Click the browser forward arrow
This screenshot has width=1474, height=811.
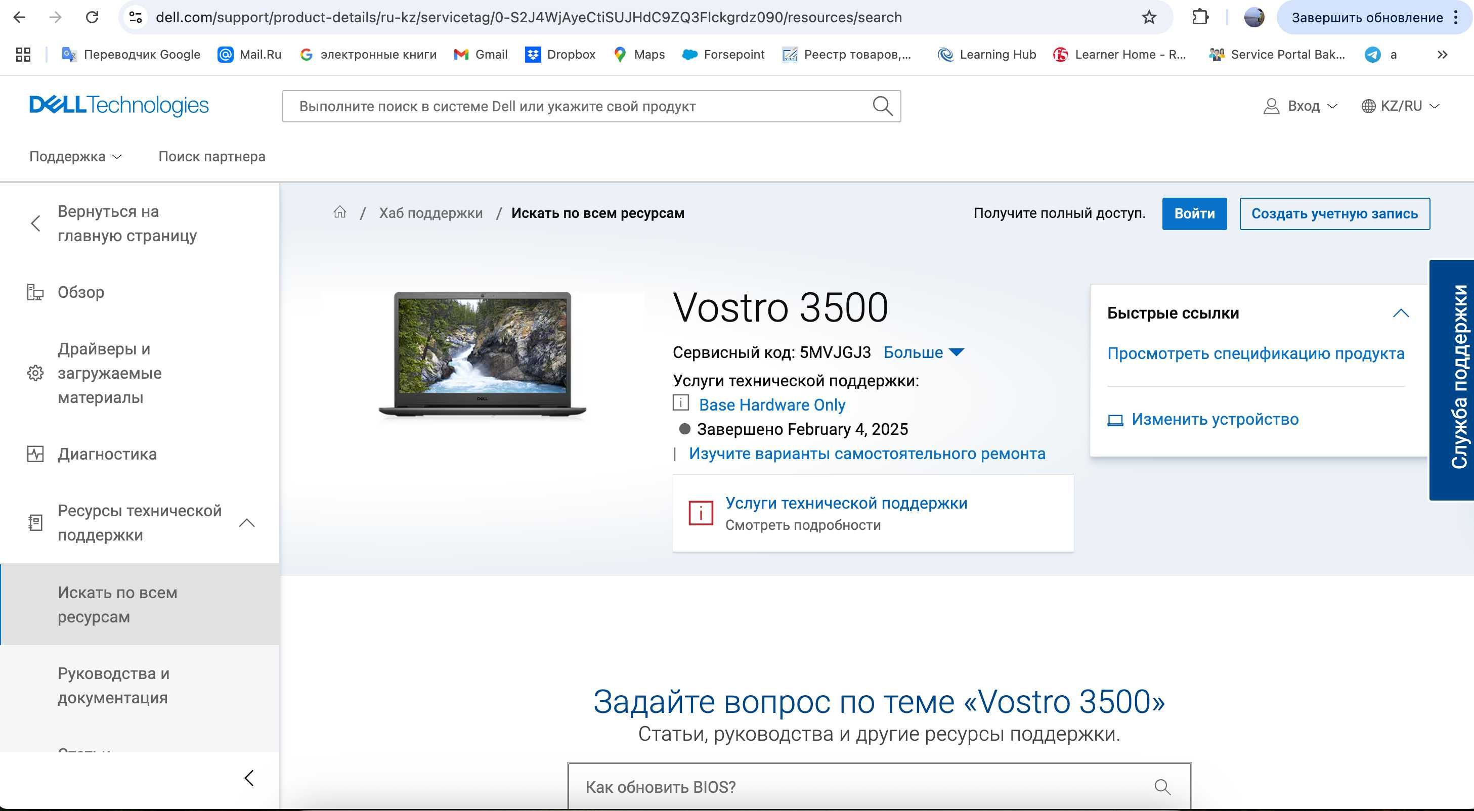tap(56, 17)
